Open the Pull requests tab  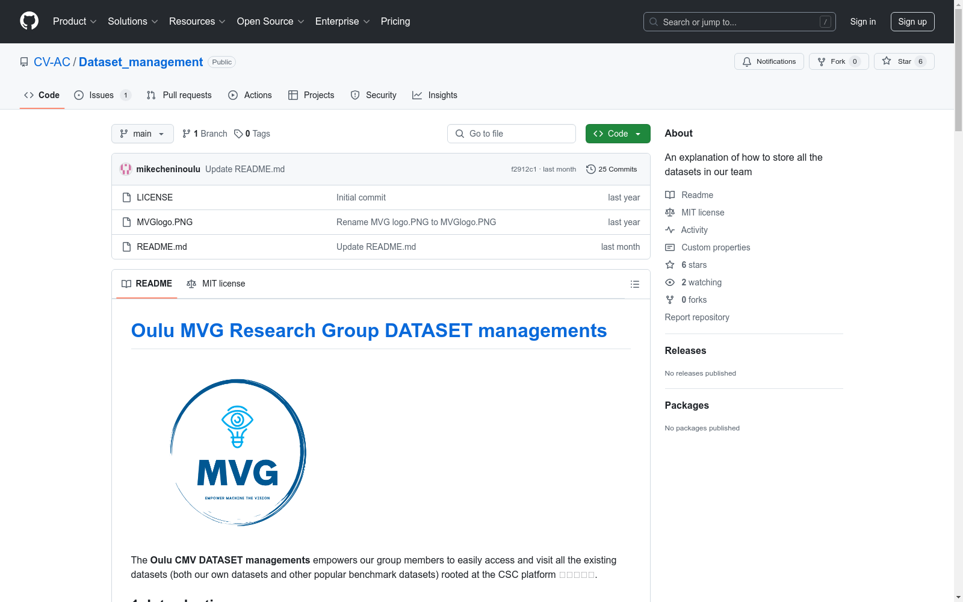[179, 95]
